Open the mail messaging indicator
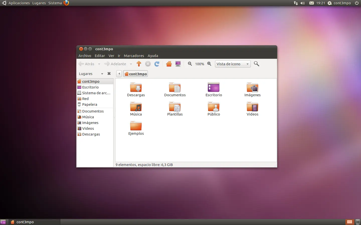The height and width of the screenshot is (225, 361). point(312,3)
